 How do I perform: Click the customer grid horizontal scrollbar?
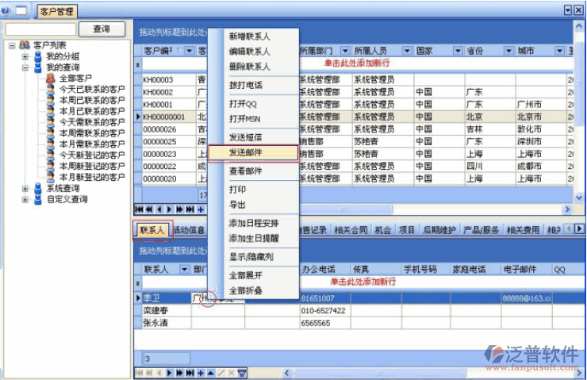(x=381, y=209)
